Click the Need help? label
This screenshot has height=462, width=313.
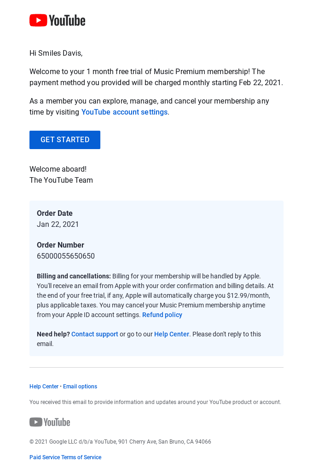[x=53, y=334]
